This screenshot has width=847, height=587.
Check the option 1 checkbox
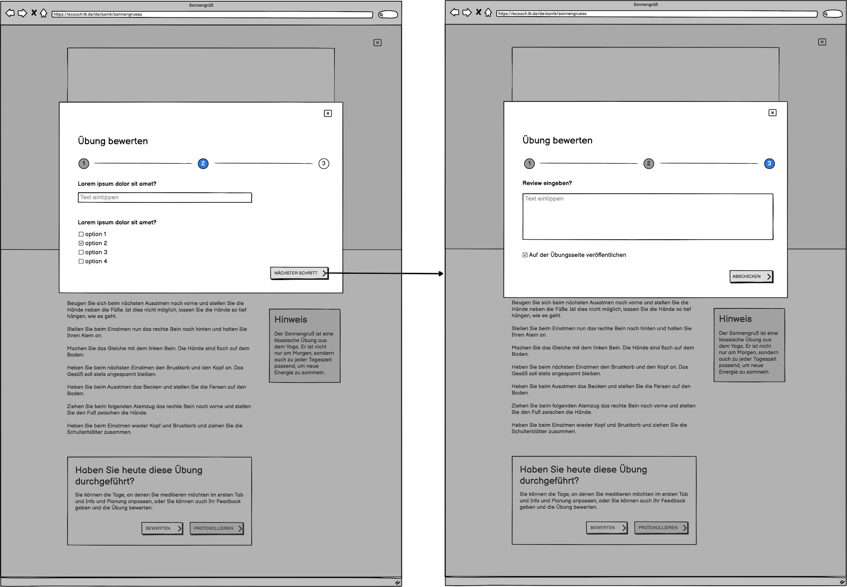coord(81,234)
